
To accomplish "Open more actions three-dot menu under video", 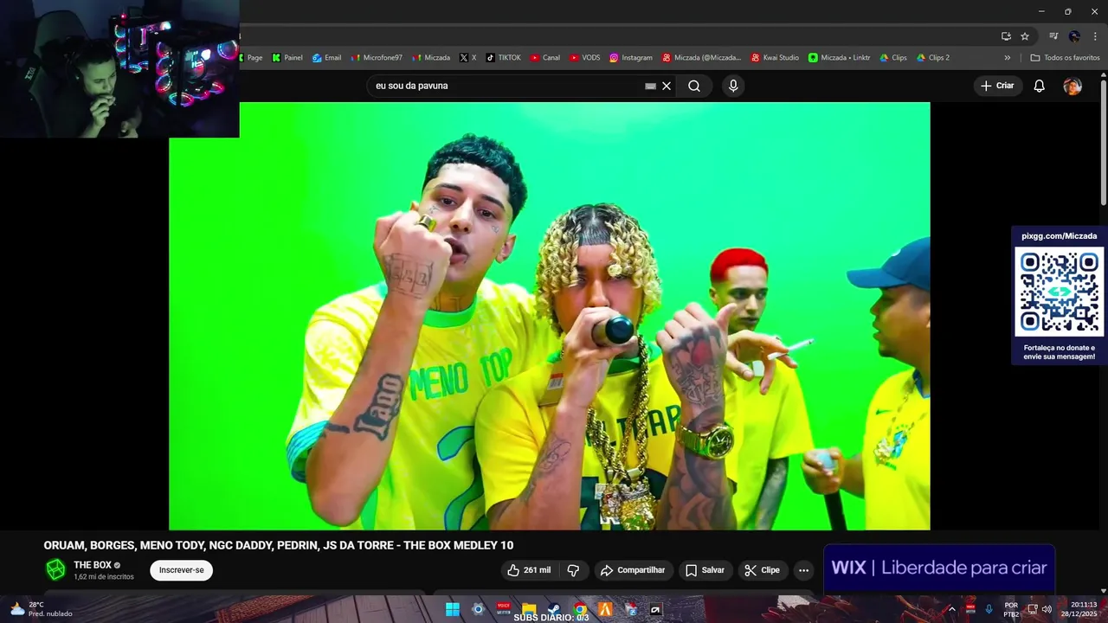I will point(803,570).
